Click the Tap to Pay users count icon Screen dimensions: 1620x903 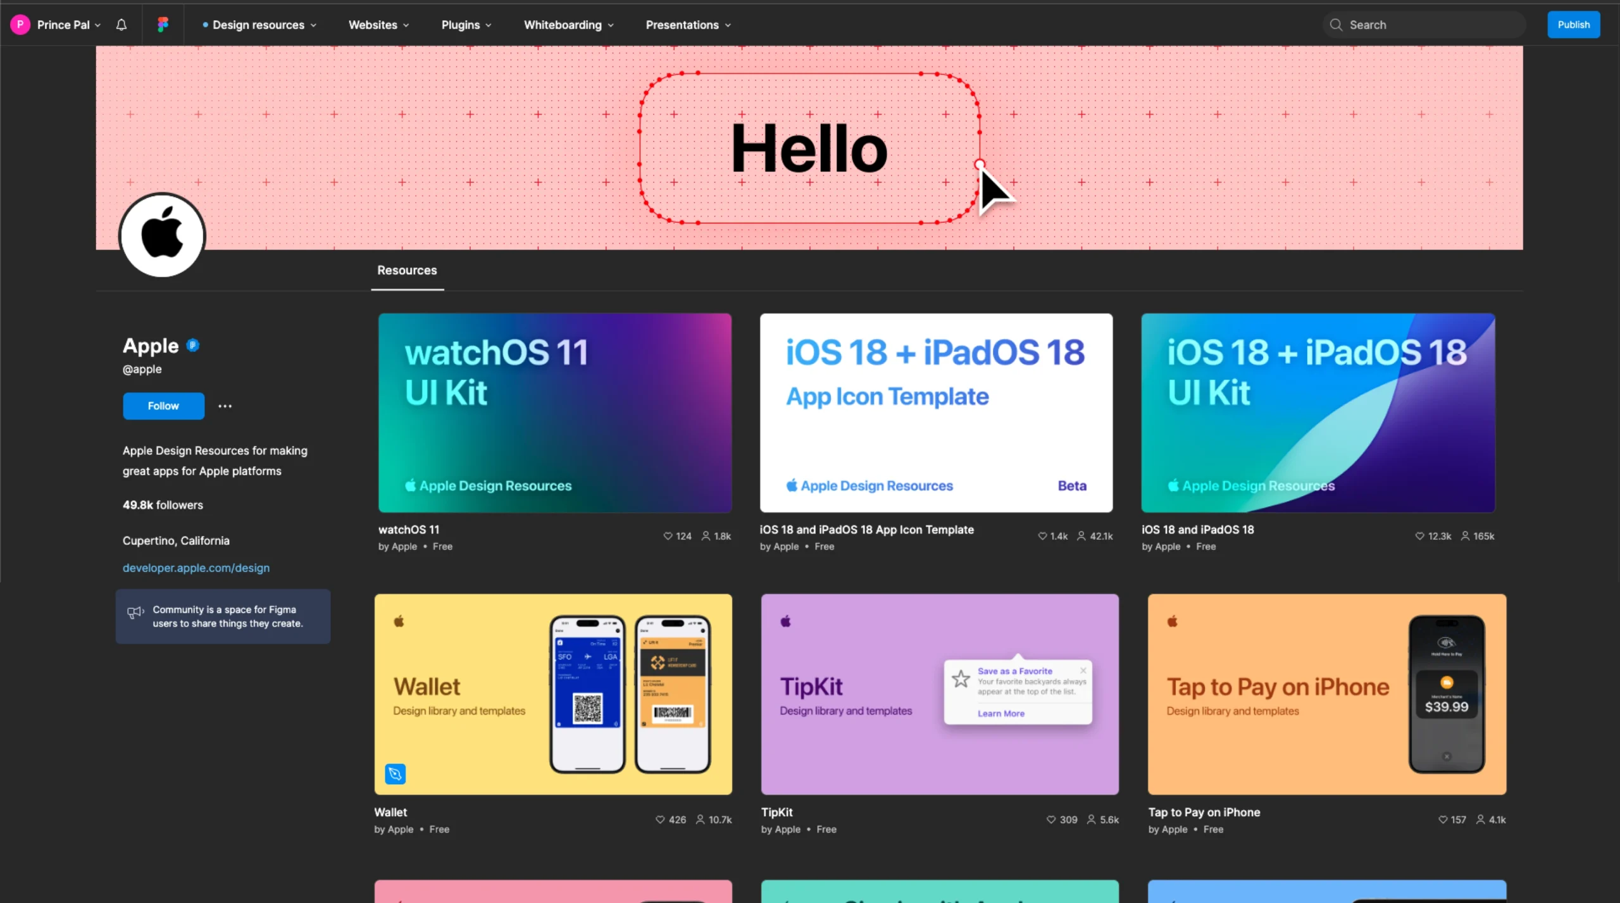[1480, 819]
